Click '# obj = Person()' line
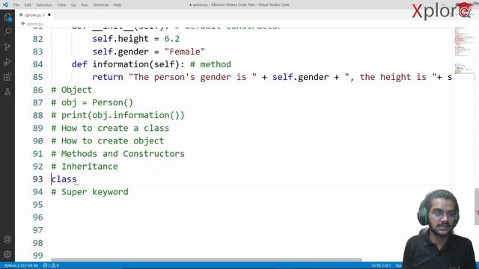This screenshot has height=269, width=479. click(92, 102)
